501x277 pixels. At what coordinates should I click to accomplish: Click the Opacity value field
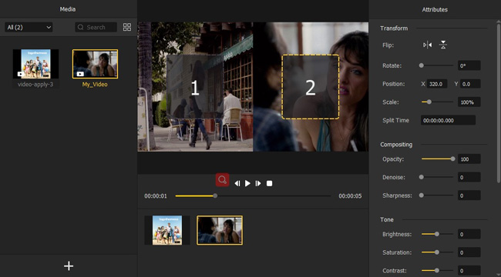469,159
